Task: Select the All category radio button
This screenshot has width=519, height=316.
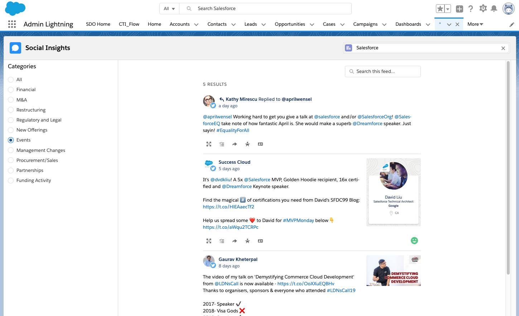Action: [11, 80]
